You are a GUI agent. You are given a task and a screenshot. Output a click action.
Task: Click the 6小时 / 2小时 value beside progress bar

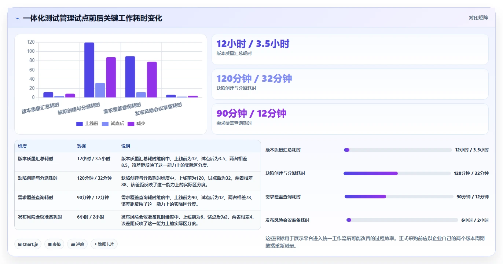475,220
